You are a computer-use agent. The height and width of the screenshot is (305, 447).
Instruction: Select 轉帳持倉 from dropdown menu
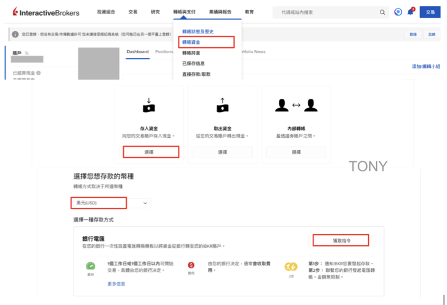[191, 53]
